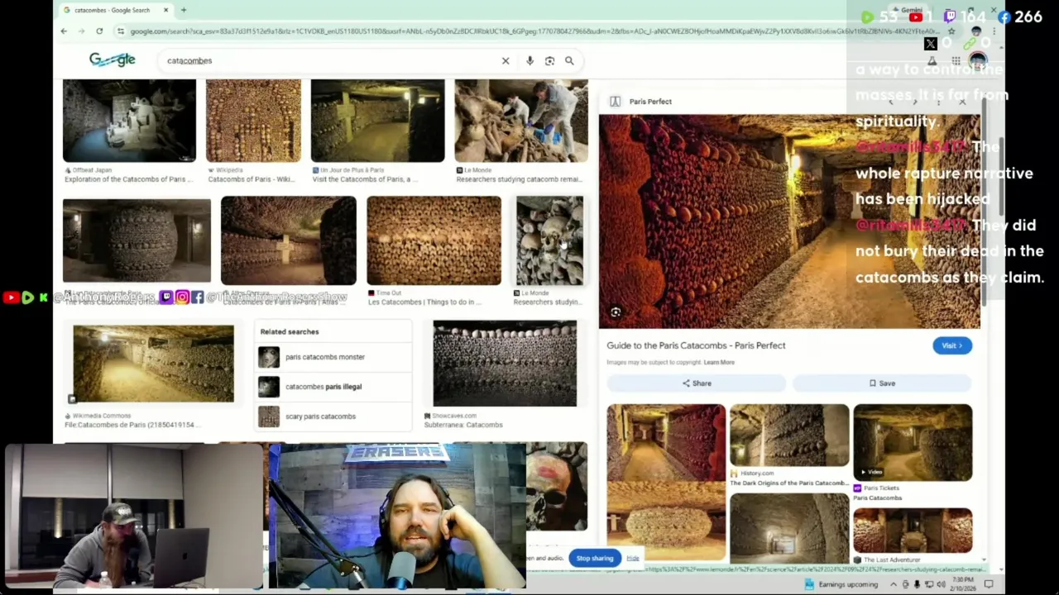1059x595 pixels.
Task: Open site information icon in address bar
Action: (x=121, y=31)
